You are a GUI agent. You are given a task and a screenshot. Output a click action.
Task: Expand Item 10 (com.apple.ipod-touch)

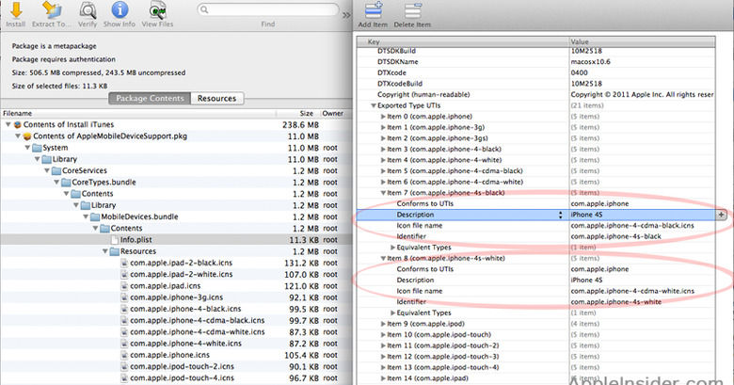[x=383, y=335]
